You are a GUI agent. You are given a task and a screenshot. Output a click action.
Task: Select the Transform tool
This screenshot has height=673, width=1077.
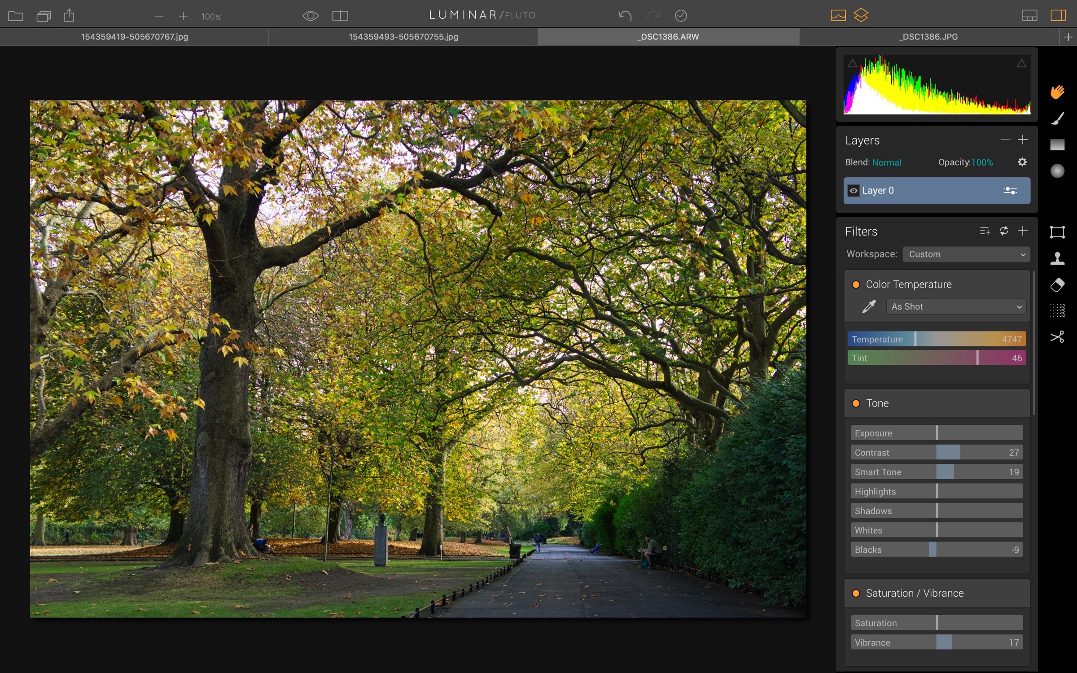(x=1057, y=232)
